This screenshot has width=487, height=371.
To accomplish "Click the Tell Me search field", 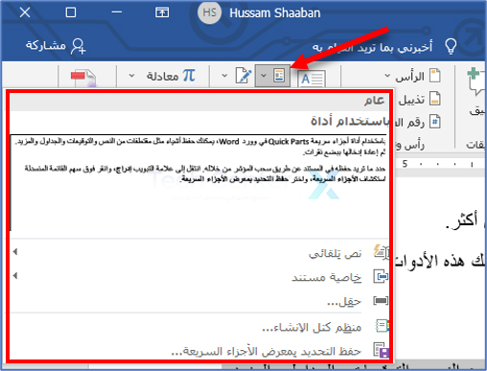I will click(372, 47).
